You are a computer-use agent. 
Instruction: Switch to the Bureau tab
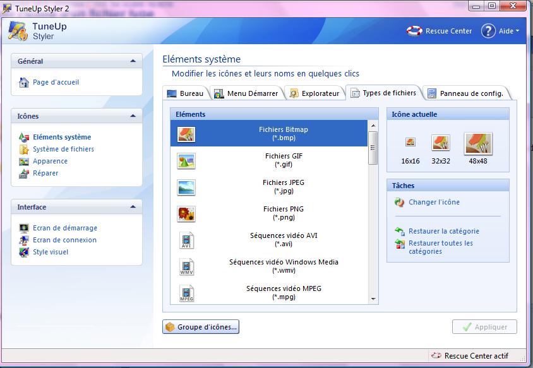(186, 93)
